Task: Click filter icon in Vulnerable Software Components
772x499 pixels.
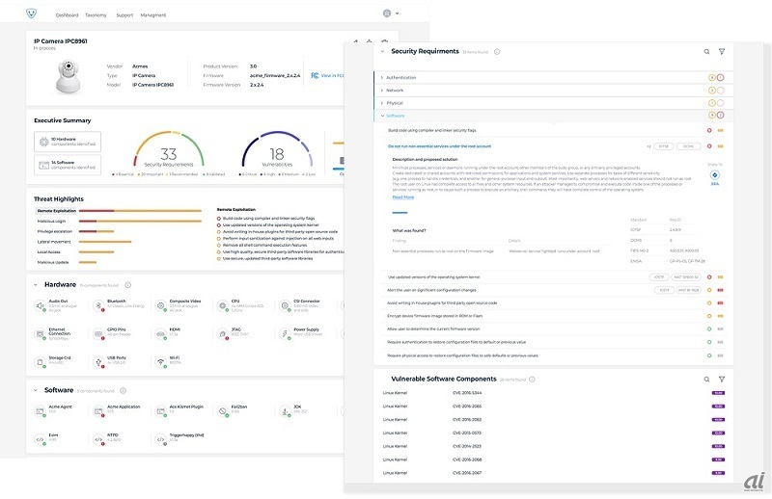Action: pos(722,380)
